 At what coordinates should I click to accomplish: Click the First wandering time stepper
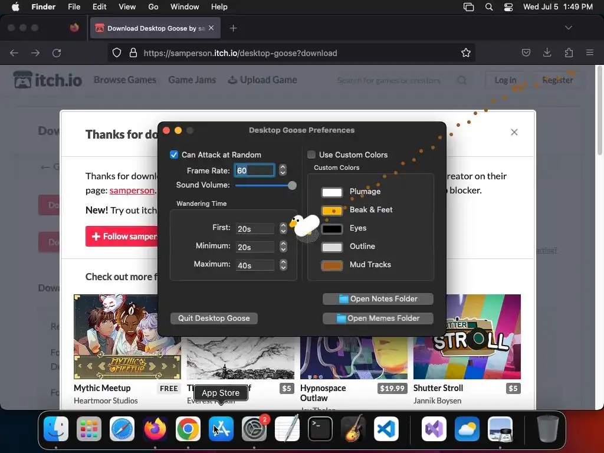pos(283,228)
